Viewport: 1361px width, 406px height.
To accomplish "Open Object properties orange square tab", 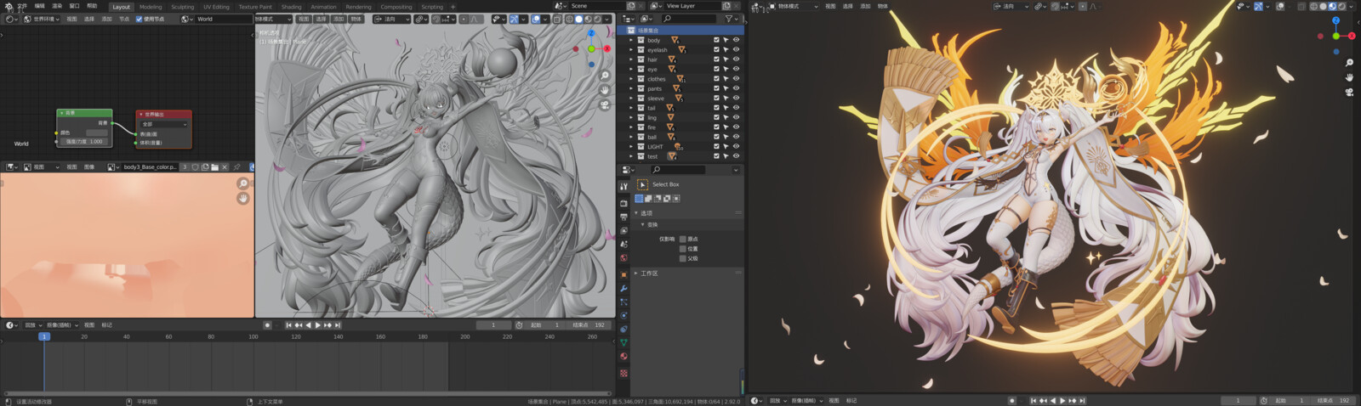I will (x=624, y=274).
